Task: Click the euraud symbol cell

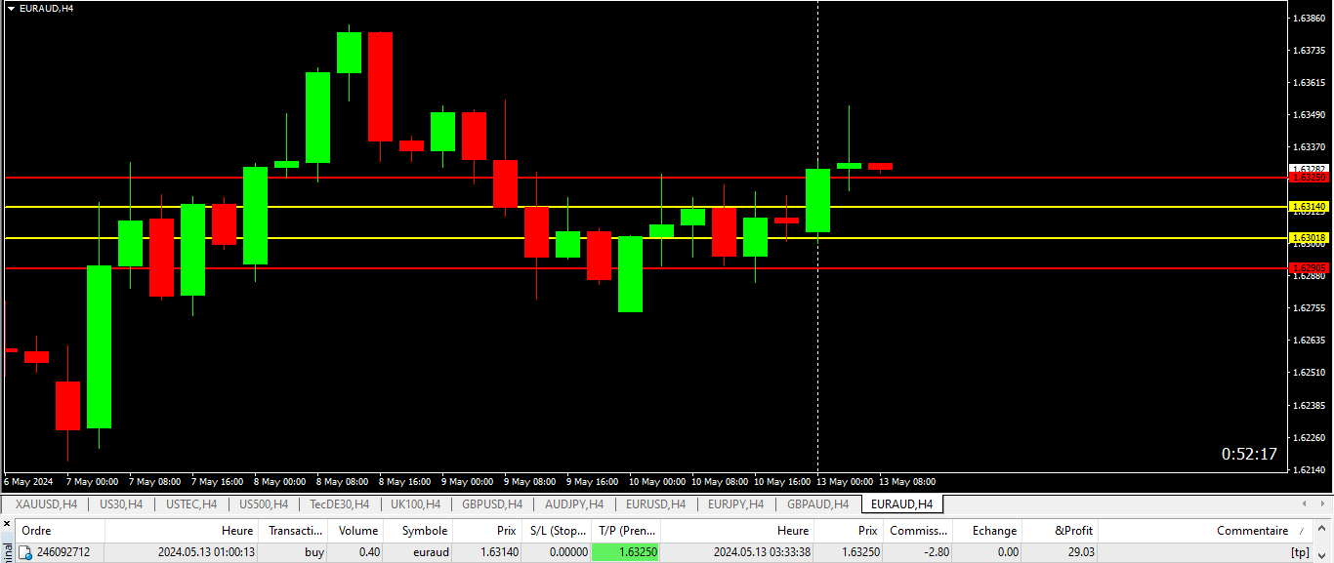Action: tap(418, 552)
